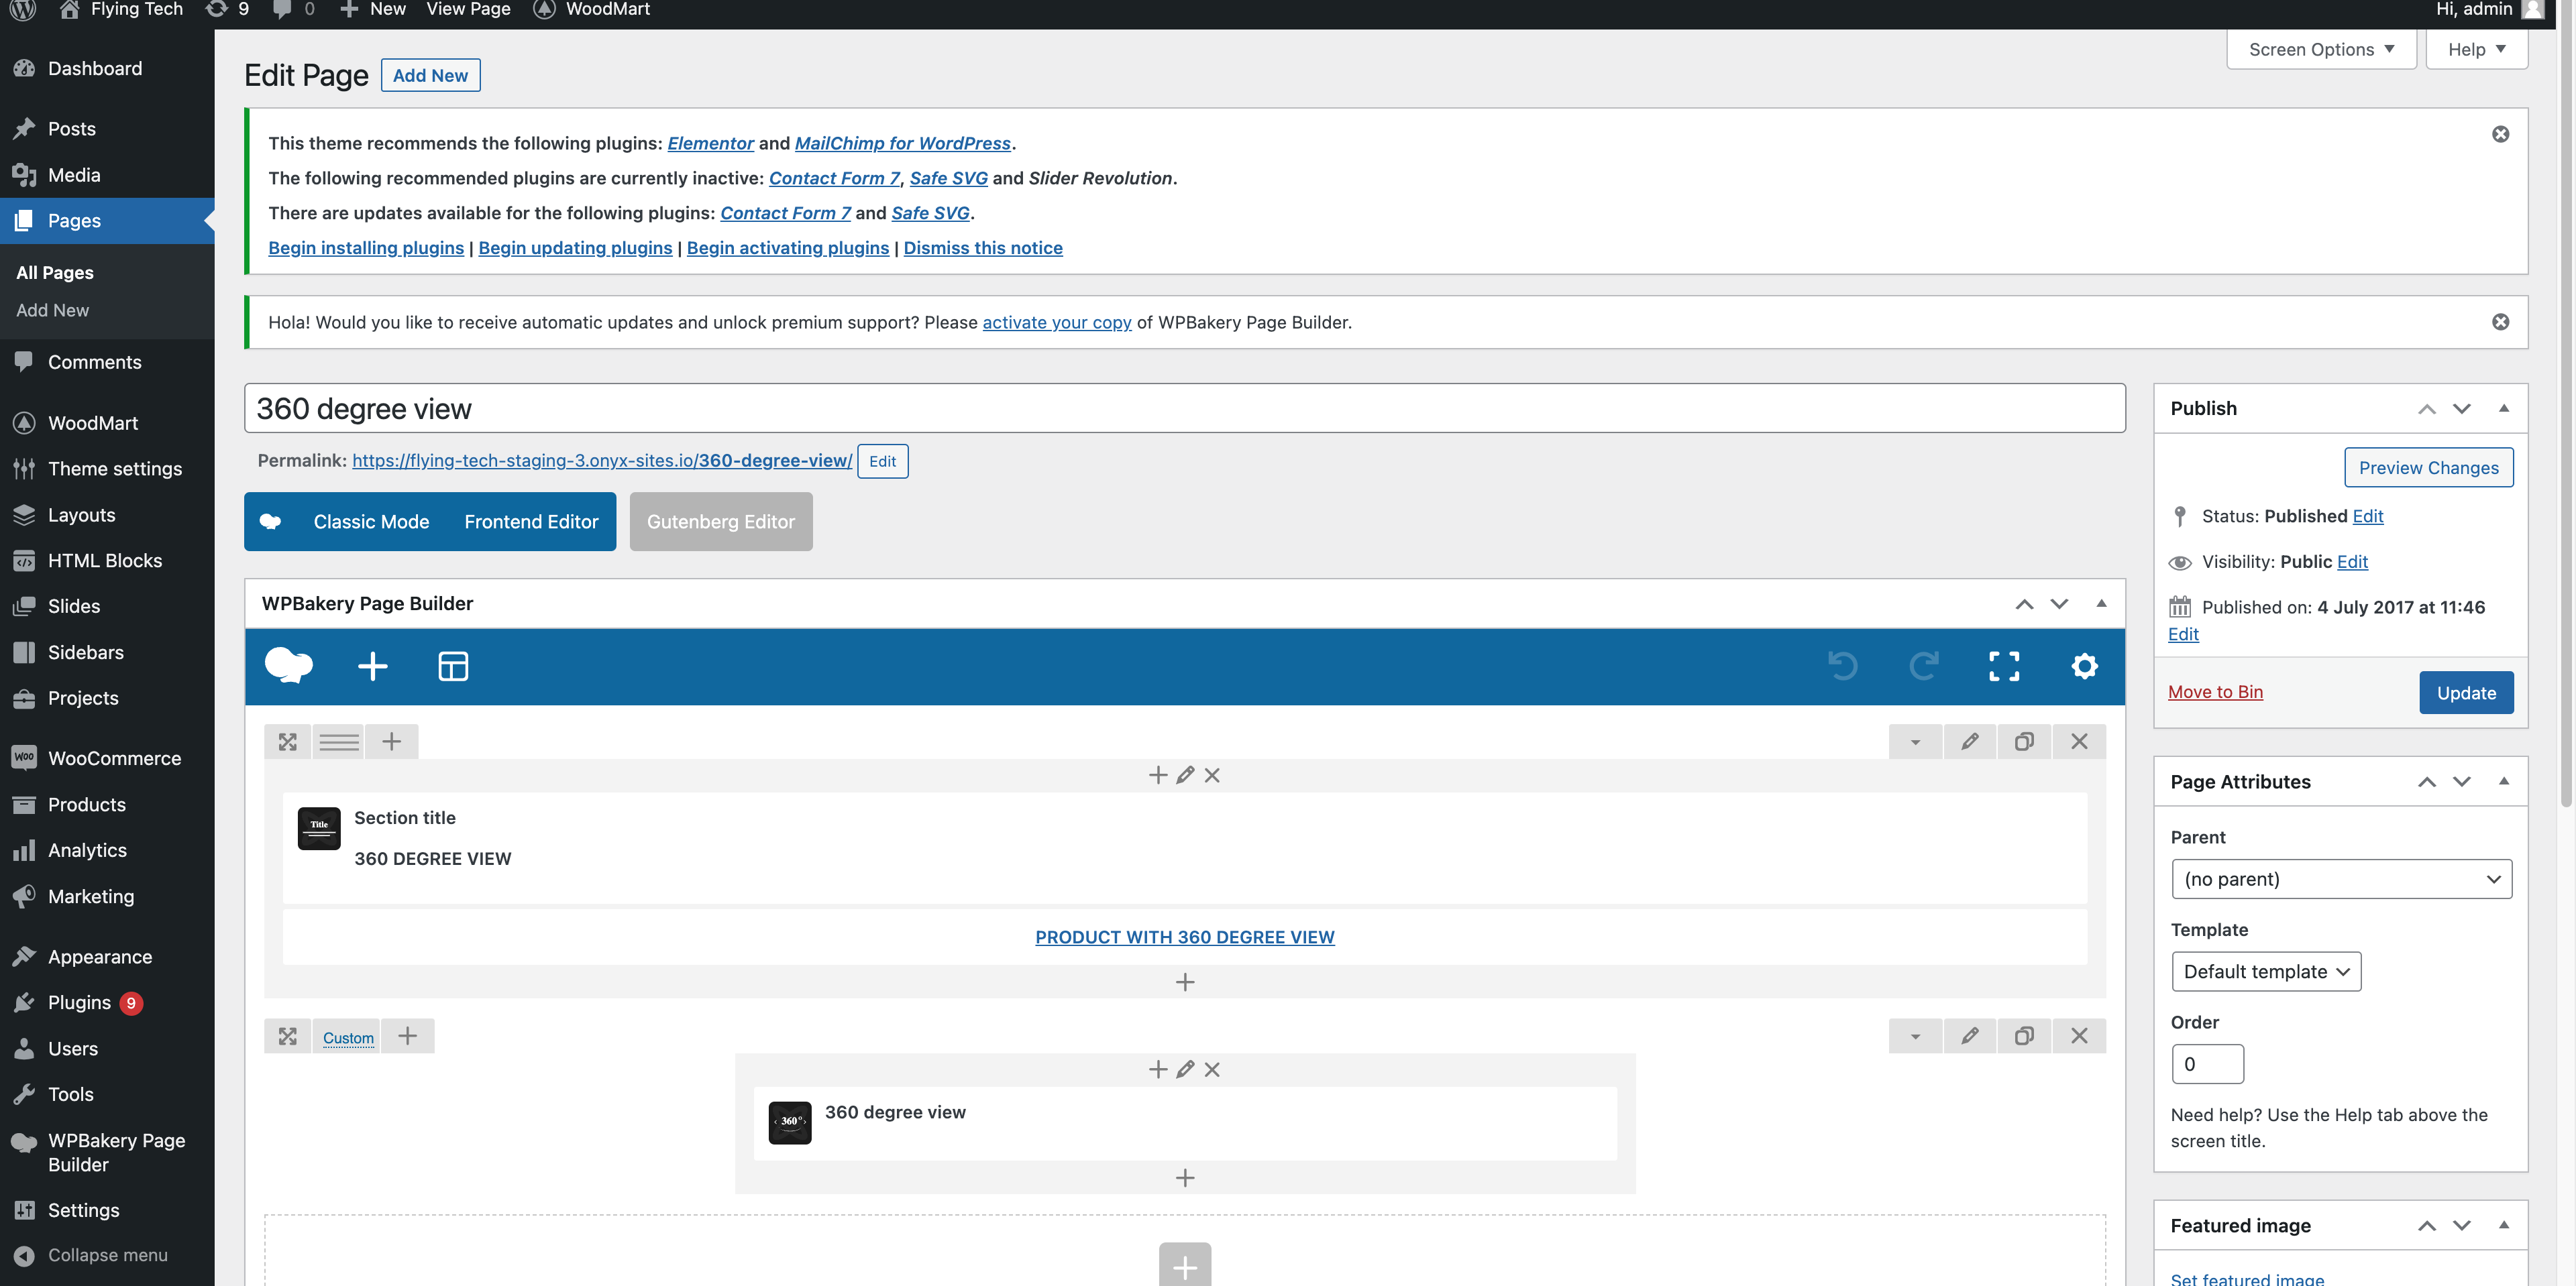Image resolution: width=2576 pixels, height=1286 pixels.
Task: Edit first row with pencil icon
Action: pos(1969,742)
